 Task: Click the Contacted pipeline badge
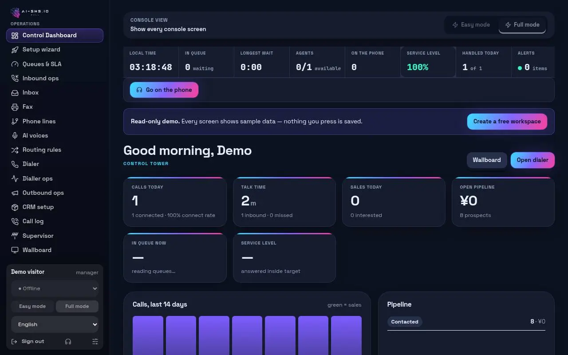click(405, 322)
